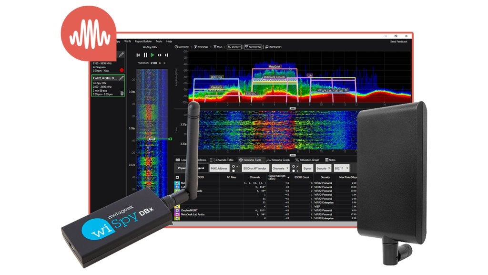Screen dimensions: 488x275
Task: Toggle the Density overlay
Action: (234, 47)
